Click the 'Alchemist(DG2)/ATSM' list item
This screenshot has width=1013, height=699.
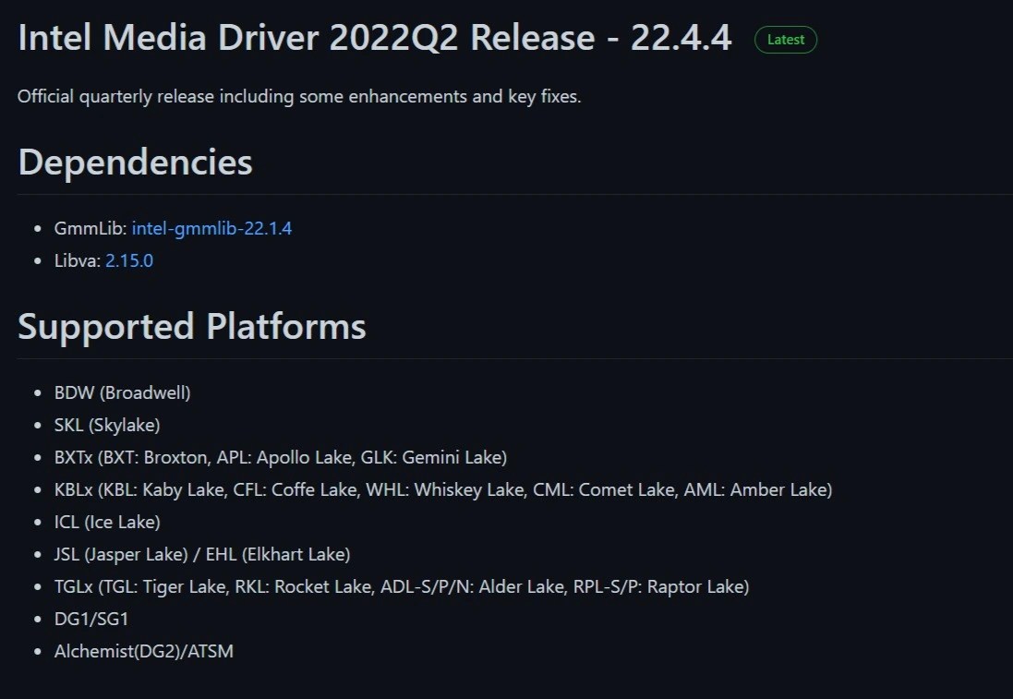(143, 651)
